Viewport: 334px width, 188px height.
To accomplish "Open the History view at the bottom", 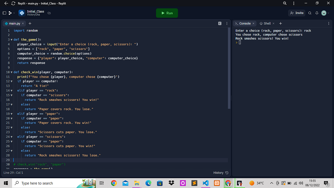I will click(x=221, y=173).
